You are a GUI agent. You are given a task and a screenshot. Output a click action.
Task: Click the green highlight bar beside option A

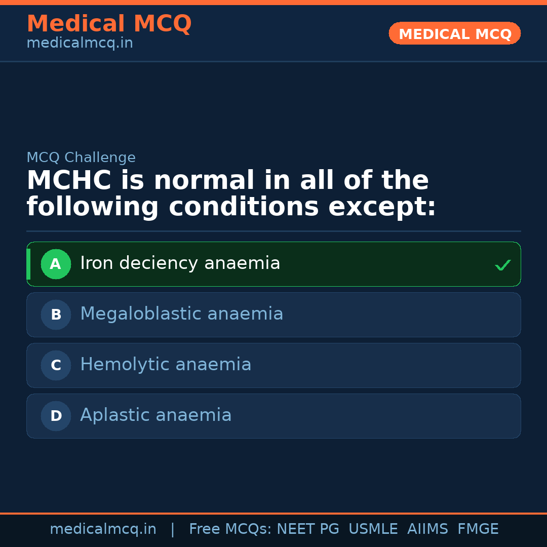point(29,264)
